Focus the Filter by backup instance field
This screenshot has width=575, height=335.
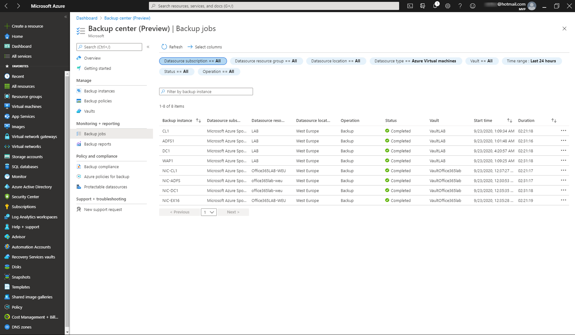(x=206, y=92)
